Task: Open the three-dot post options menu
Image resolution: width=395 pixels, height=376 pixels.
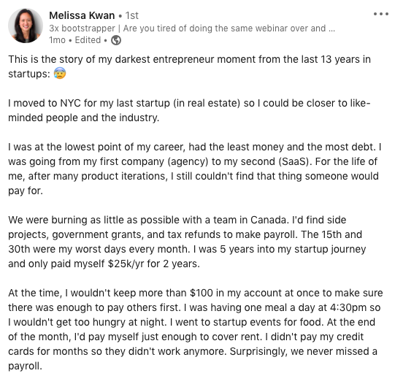Action: click(380, 14)
